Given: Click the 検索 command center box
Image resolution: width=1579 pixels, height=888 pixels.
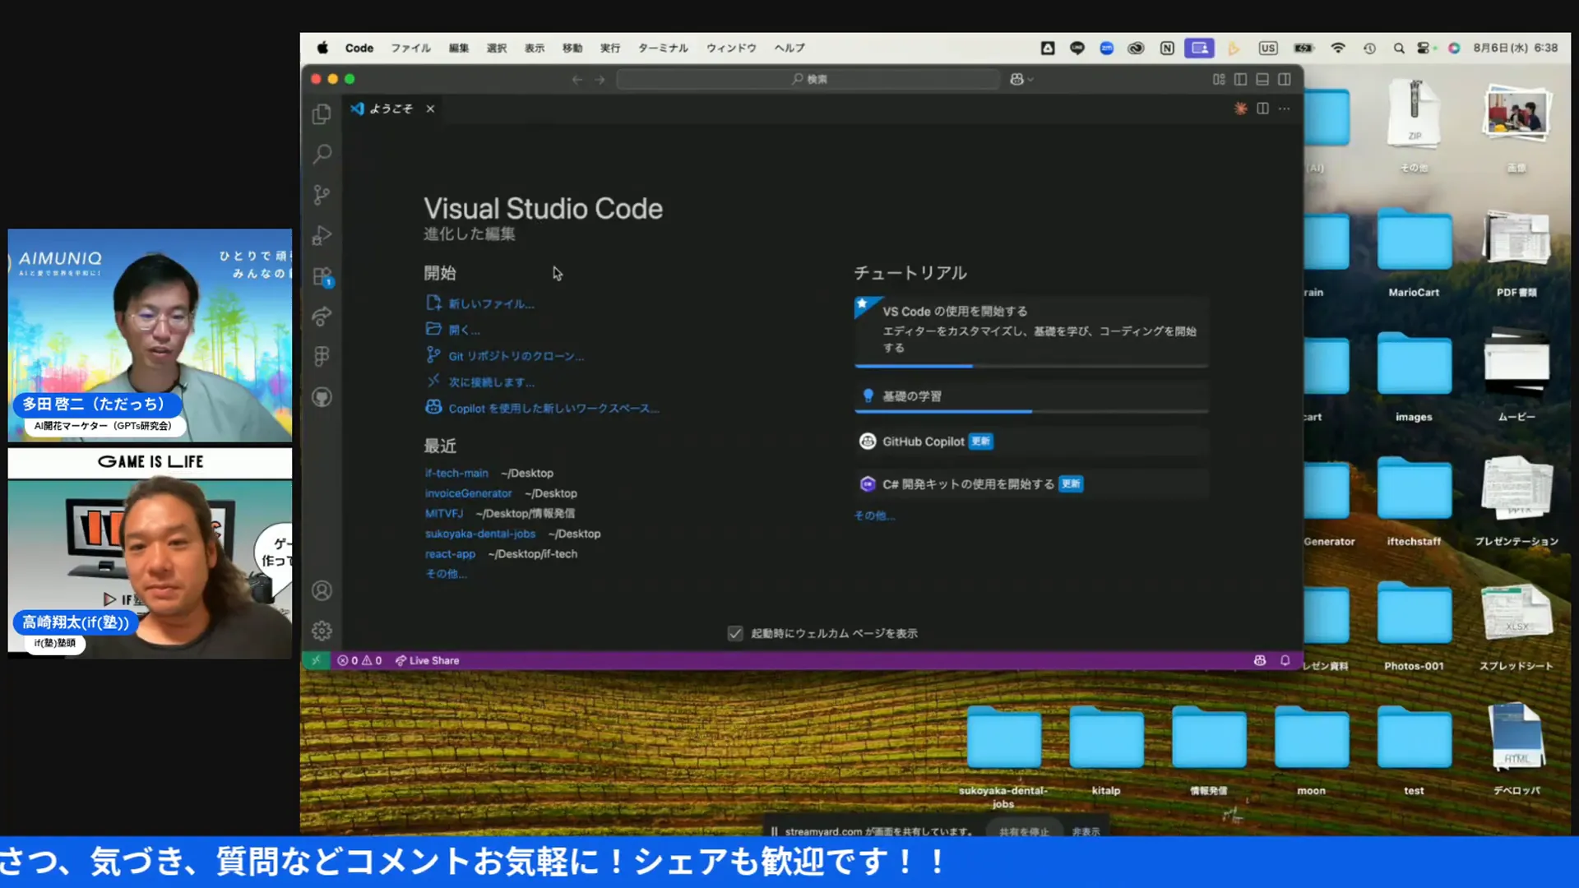Looking at the screenshot, I should [808, 79].
